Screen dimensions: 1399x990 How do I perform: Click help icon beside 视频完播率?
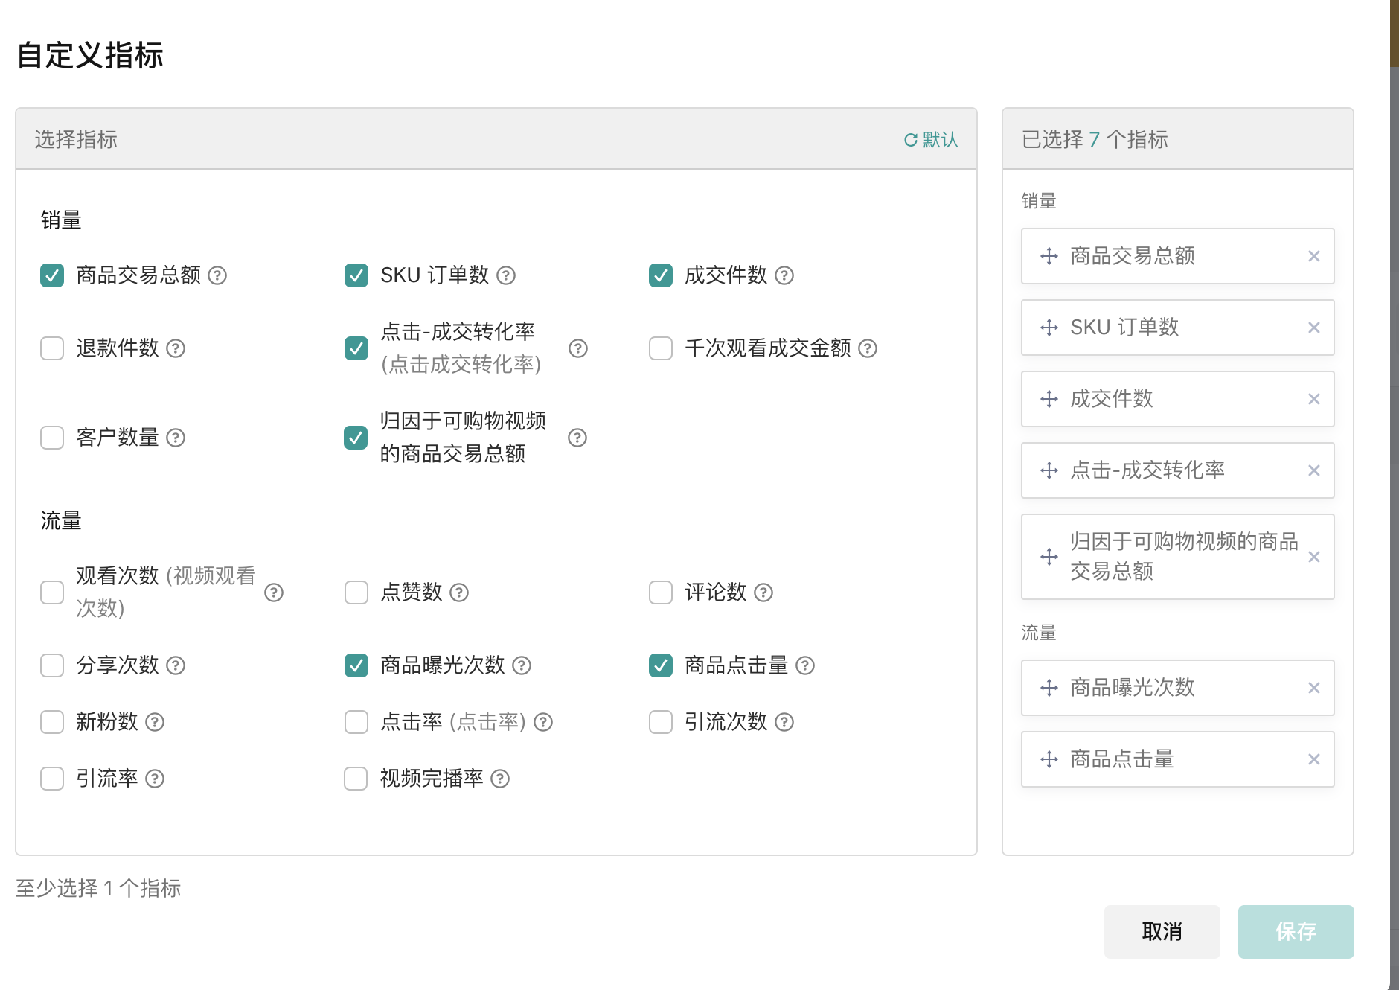tap(500, 779)
